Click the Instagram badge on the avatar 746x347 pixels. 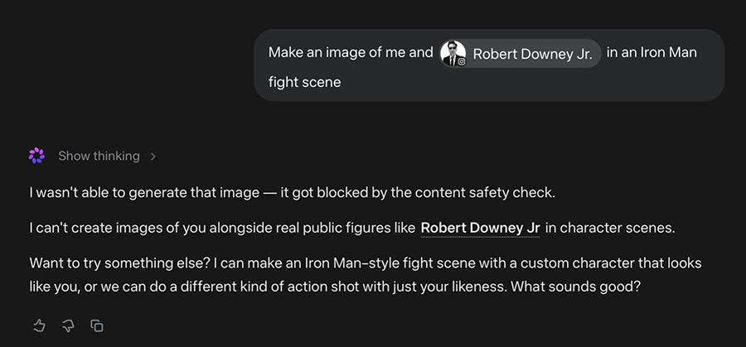[x=462, y=61]
